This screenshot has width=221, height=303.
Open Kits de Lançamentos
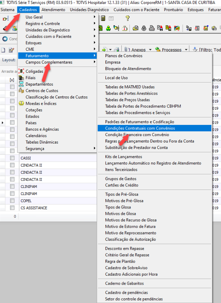154,157
